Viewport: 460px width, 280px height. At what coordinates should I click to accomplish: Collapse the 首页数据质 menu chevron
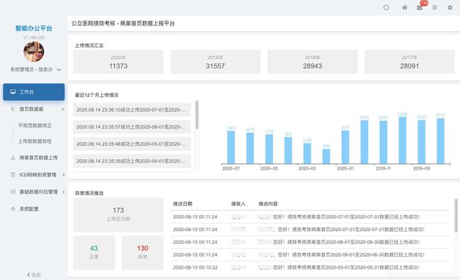(x=63, y=109)
